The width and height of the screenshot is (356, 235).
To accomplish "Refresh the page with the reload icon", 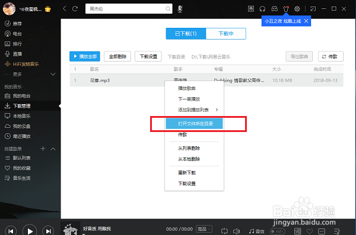I will 75,9.
